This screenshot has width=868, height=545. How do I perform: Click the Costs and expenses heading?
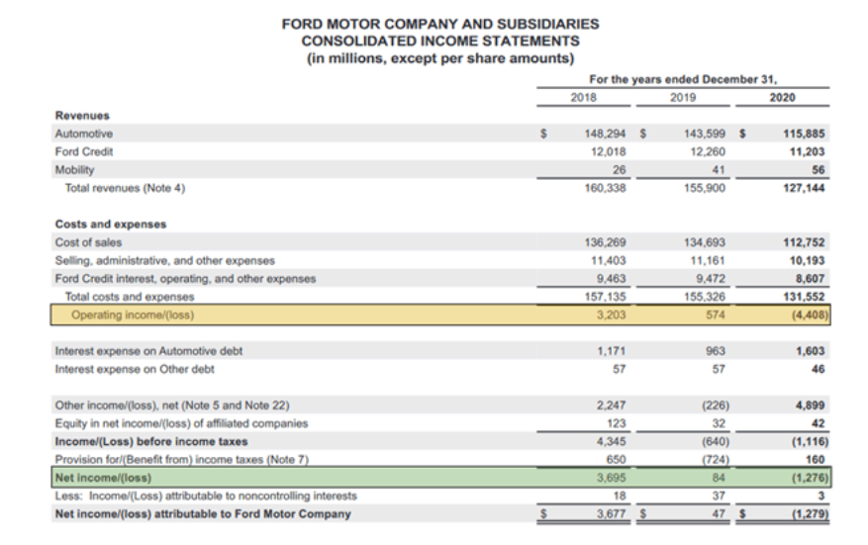111,225
